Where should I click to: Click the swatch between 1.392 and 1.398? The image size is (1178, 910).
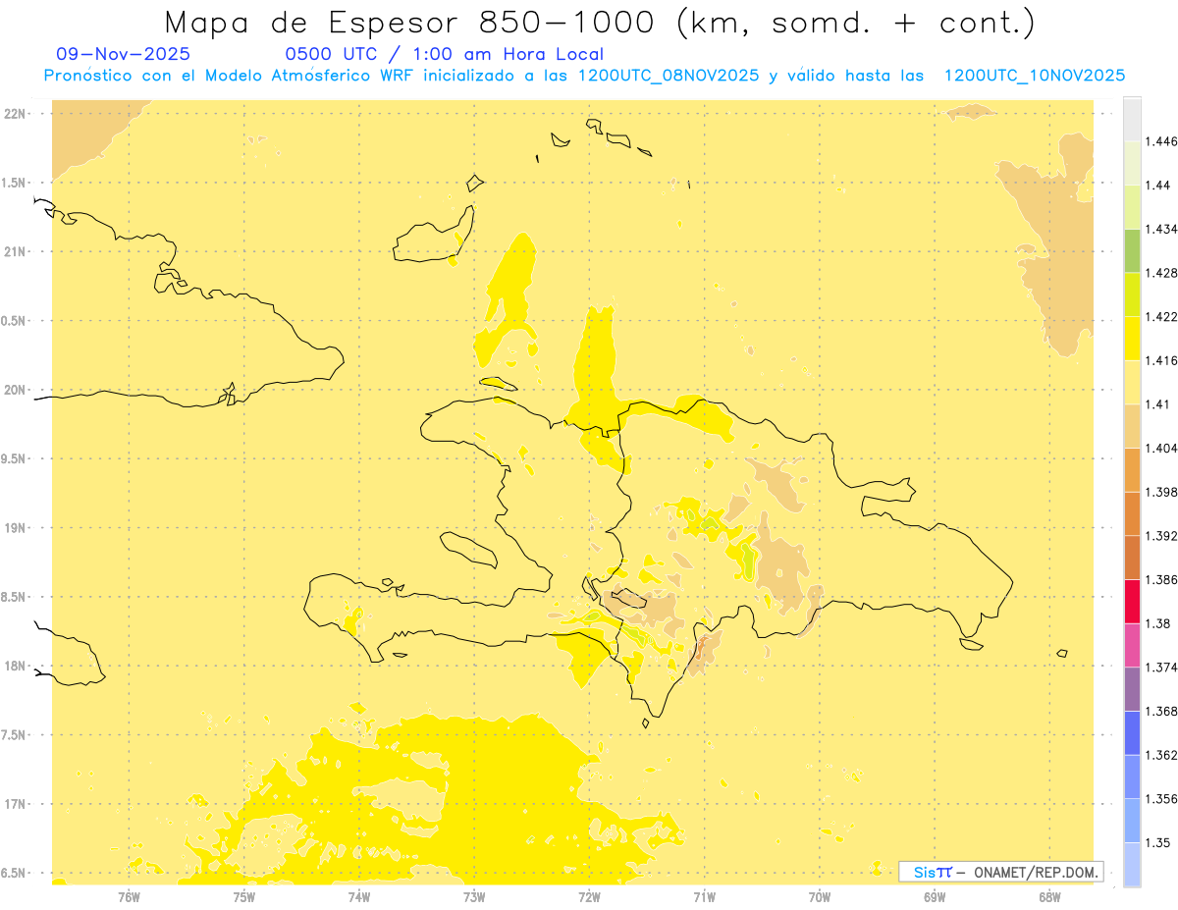coord(1132,513)
